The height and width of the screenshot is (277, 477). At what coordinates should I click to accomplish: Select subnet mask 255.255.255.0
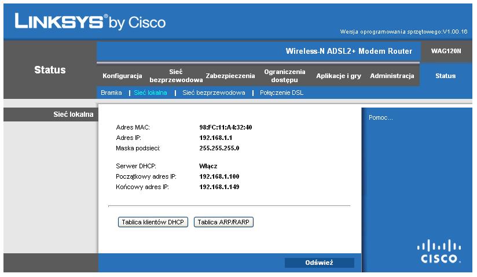click(219, 148)
